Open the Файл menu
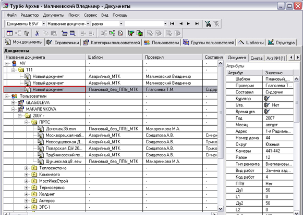Image resolution: width=303 pixels, height=215 pixels. point(11,15)
